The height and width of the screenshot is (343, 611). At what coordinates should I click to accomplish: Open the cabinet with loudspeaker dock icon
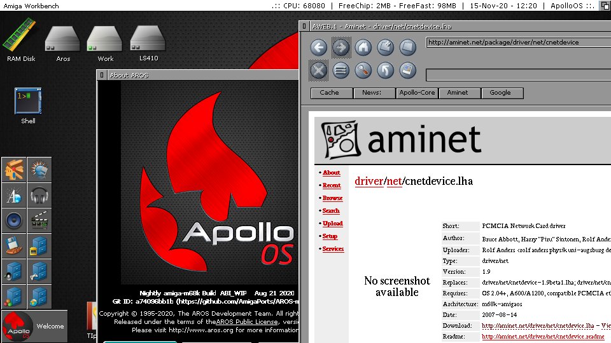[x=14, y=271]
